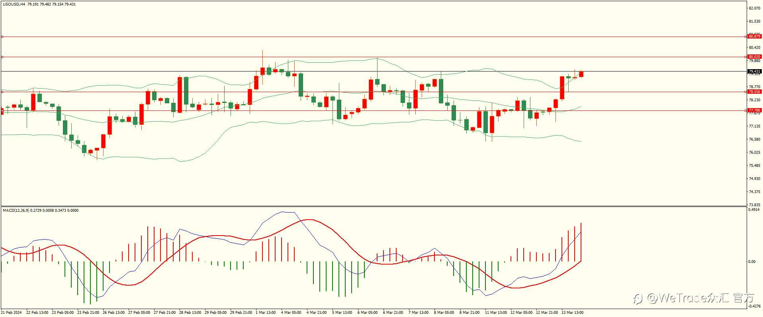The width and height of the screenshot is (763, 317).
Task: Click the @WeTrade众汇 官方 watermark text
Action: tap(700, 298)
